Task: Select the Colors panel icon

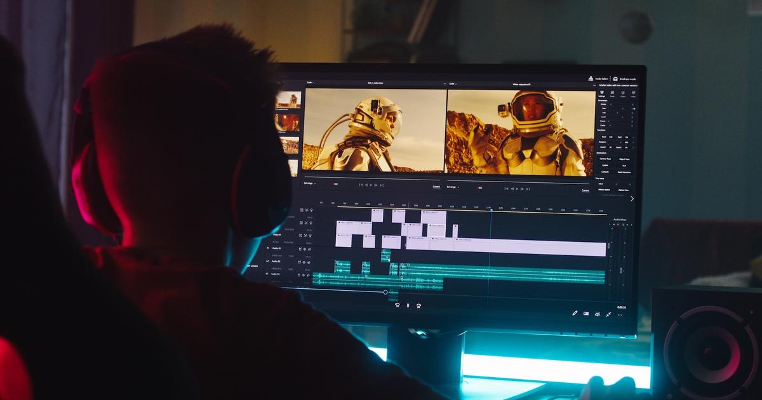Action: click(x=622, y=93)
